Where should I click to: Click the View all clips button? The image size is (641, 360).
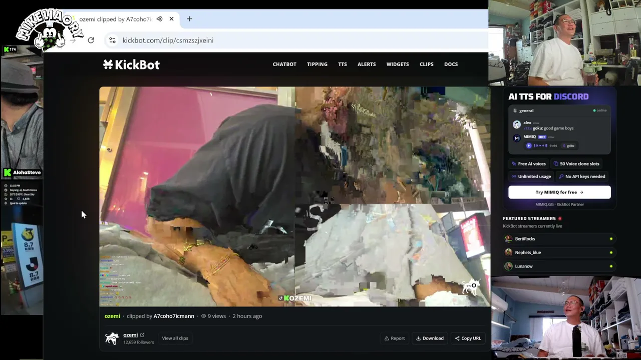[175, 338]
